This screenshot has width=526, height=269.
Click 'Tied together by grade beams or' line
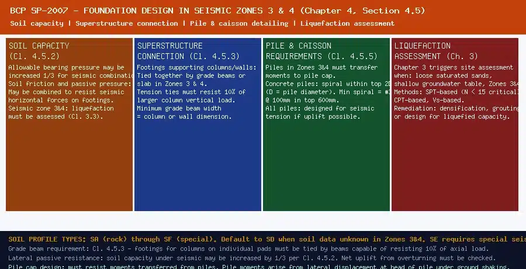point(191,75)
